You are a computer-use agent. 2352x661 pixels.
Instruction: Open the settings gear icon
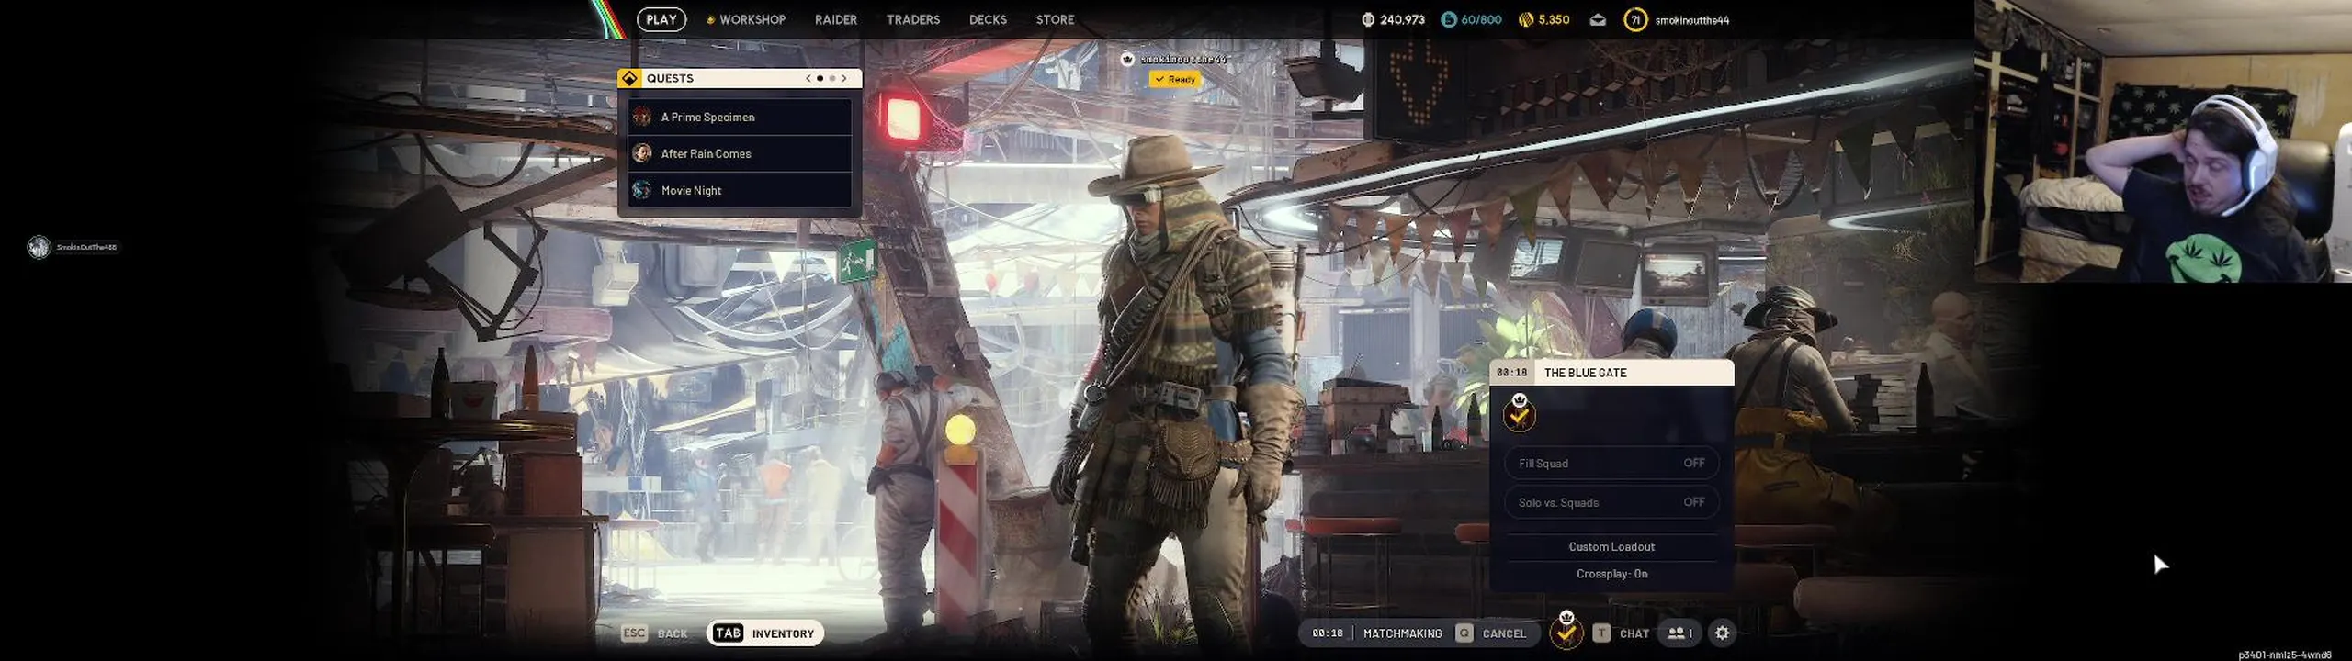1723,633
